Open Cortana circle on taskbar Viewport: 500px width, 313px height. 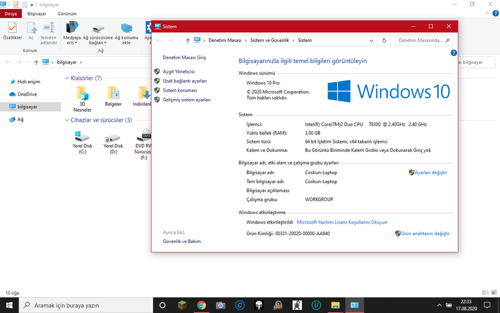162,305
